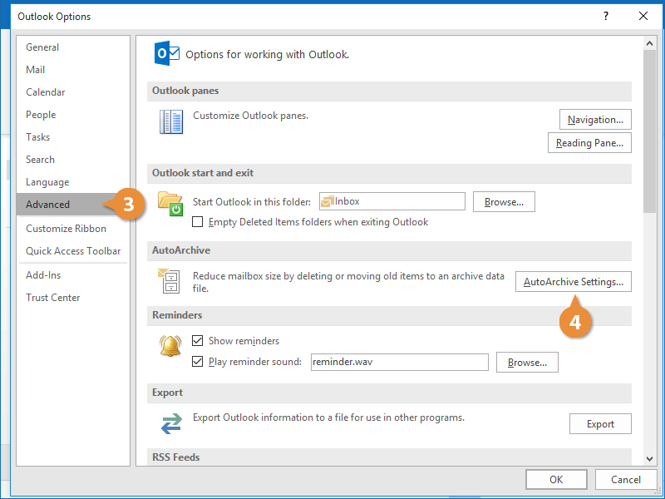
Task: Switch to the Mail options category
Action: 73,70
